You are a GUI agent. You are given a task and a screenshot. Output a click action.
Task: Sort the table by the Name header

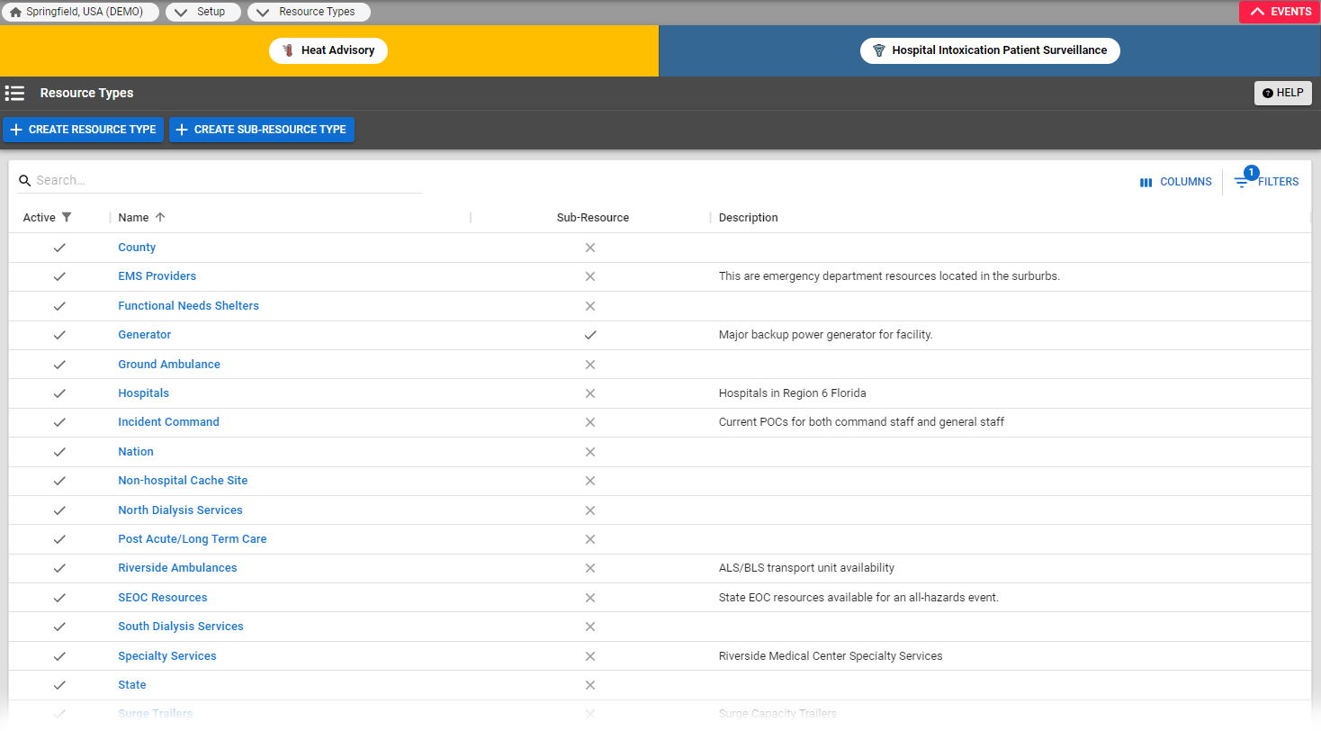[x=134, y=217]
